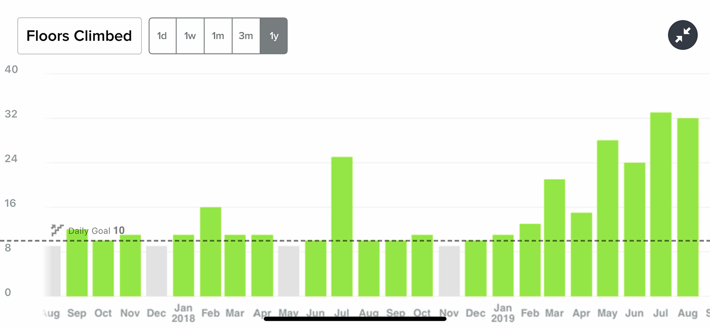Tap the July 2018 bar
Image resolution: width=710 pixels, height=328 pixels.
pos(342,226)
